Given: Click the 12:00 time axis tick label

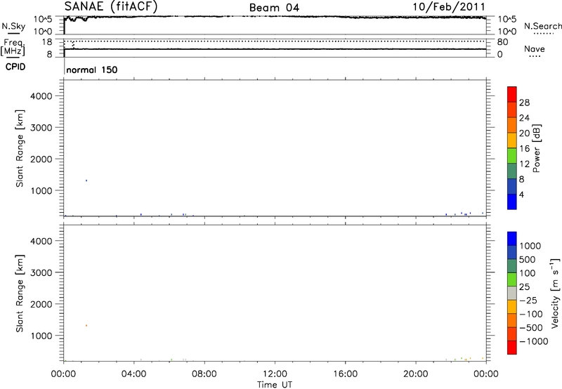Looking at the screenshot, I should click(x=275, y=374).
